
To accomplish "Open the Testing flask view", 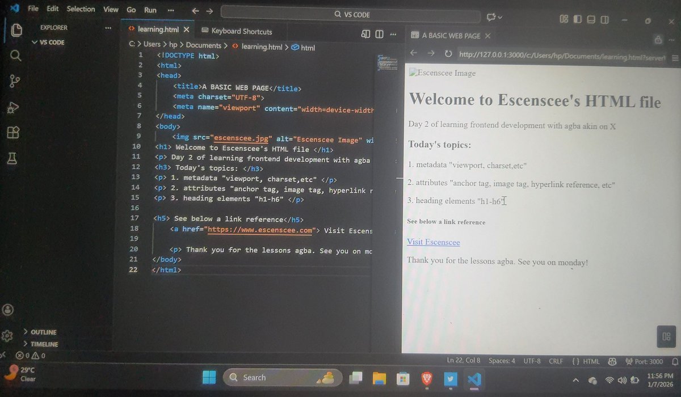I will pyautogui.click(x=12, y=158).
